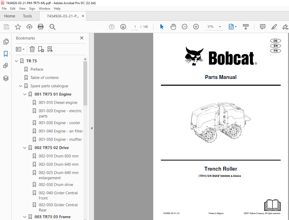Open fit page options
Viewport: 289px width, 220px height.
[x=233, y=27]
